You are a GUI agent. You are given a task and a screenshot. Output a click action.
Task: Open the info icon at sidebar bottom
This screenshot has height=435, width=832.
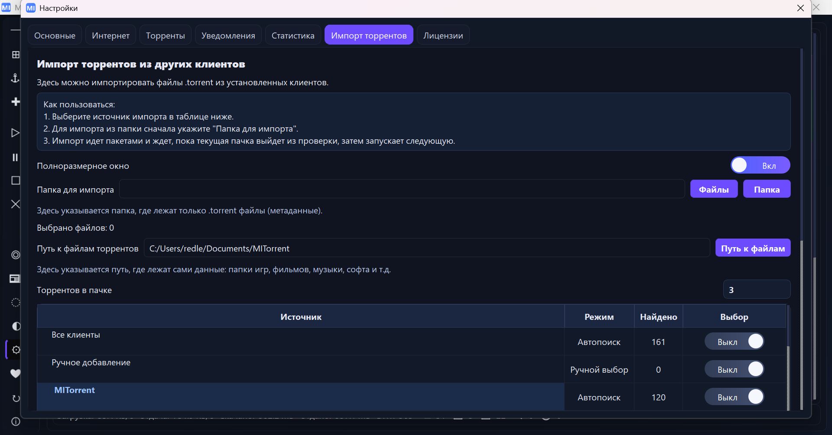[16, 422]
